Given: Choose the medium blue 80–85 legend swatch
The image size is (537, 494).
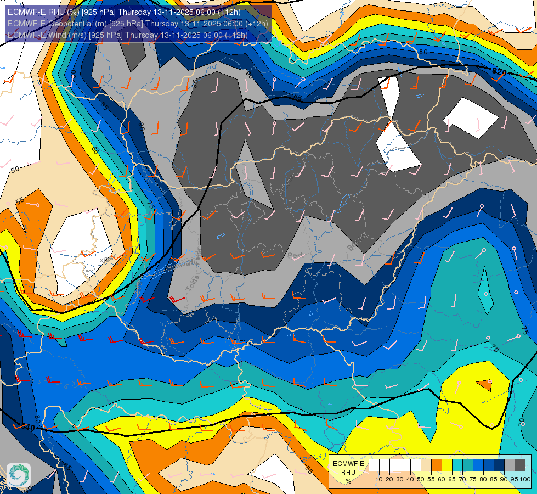Looking at the screenshot, I should pyautogui.click(x=489, y=465).
